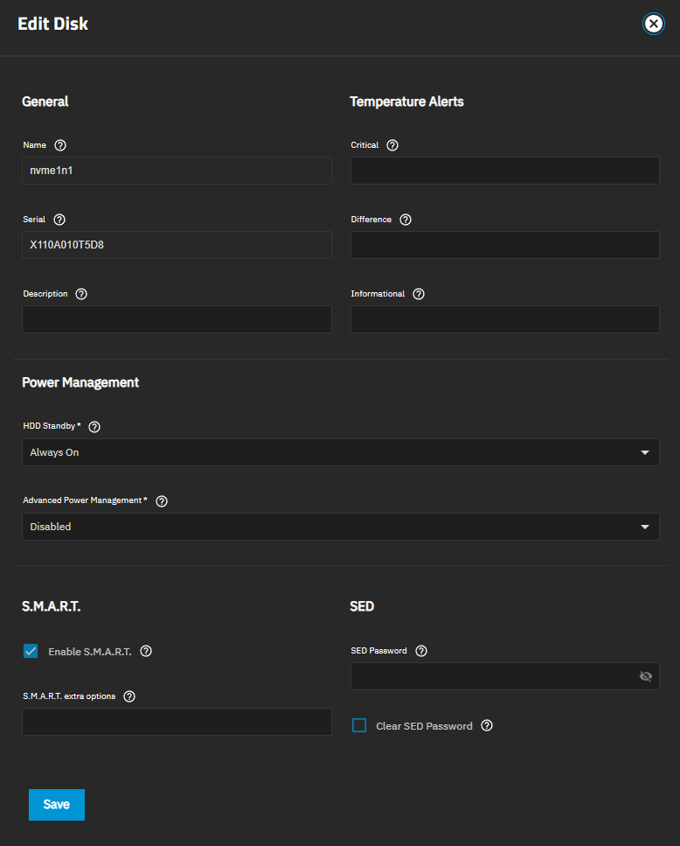680x846 pixels.
Task: Click help icon next to Name
Action: click(x=60, y=145)
